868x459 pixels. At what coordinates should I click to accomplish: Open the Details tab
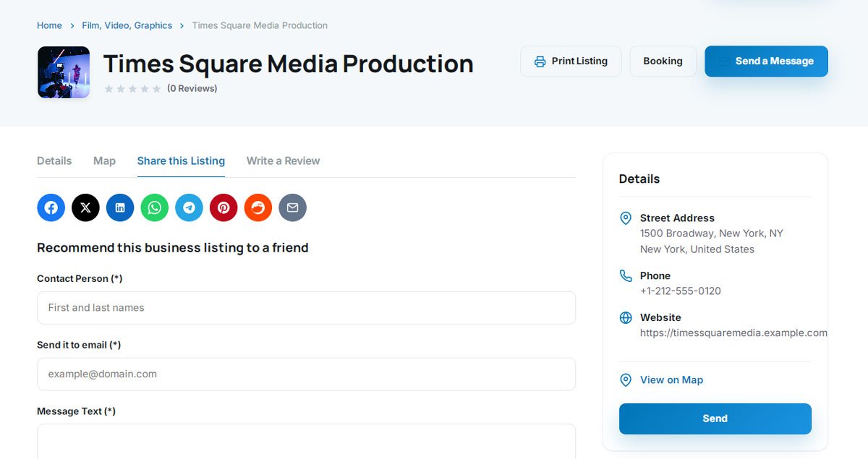point(54,160)
